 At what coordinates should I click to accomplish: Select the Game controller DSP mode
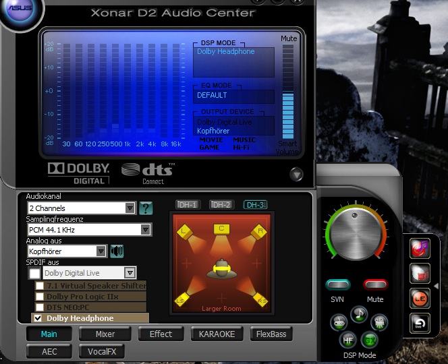339,322
